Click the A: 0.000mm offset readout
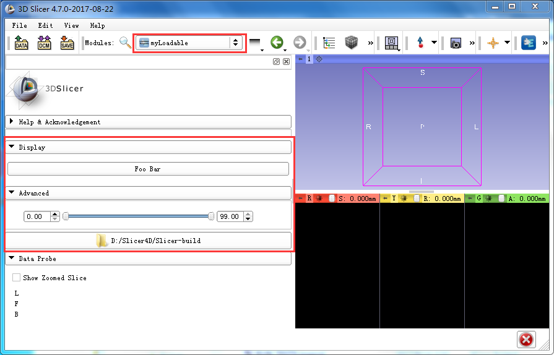 click(527, 199)
